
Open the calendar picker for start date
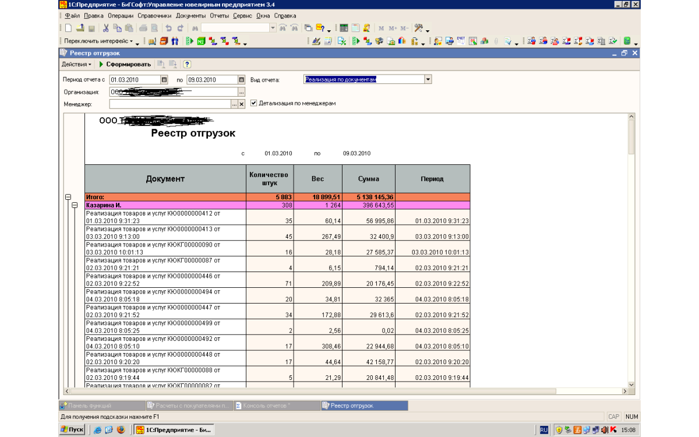[x=164, y=80]
